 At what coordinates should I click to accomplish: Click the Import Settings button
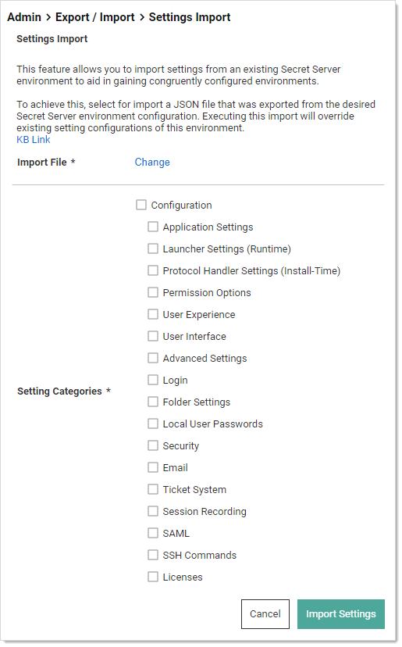click(341, 614)
